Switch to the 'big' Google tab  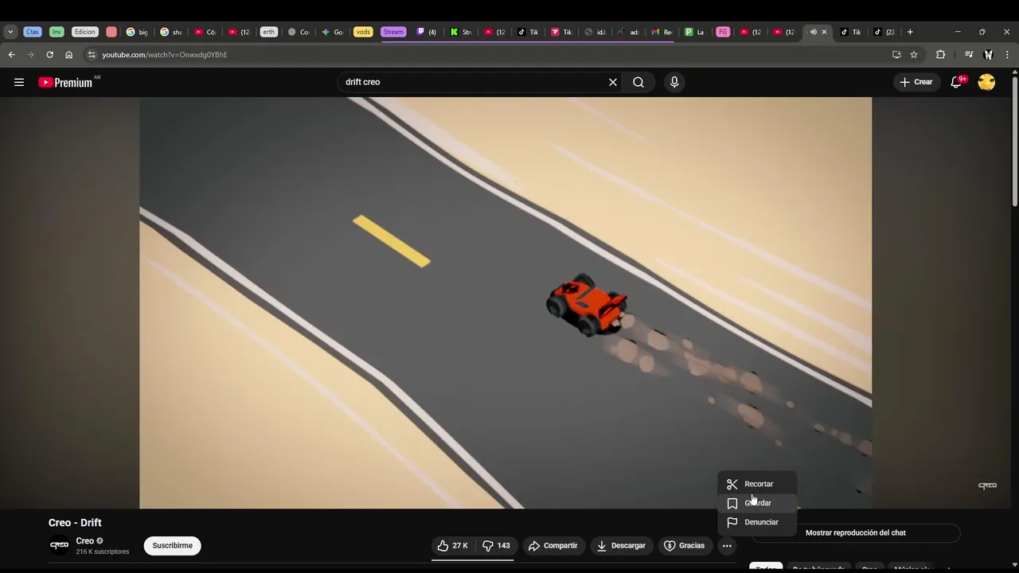click(x=137, y=32)
